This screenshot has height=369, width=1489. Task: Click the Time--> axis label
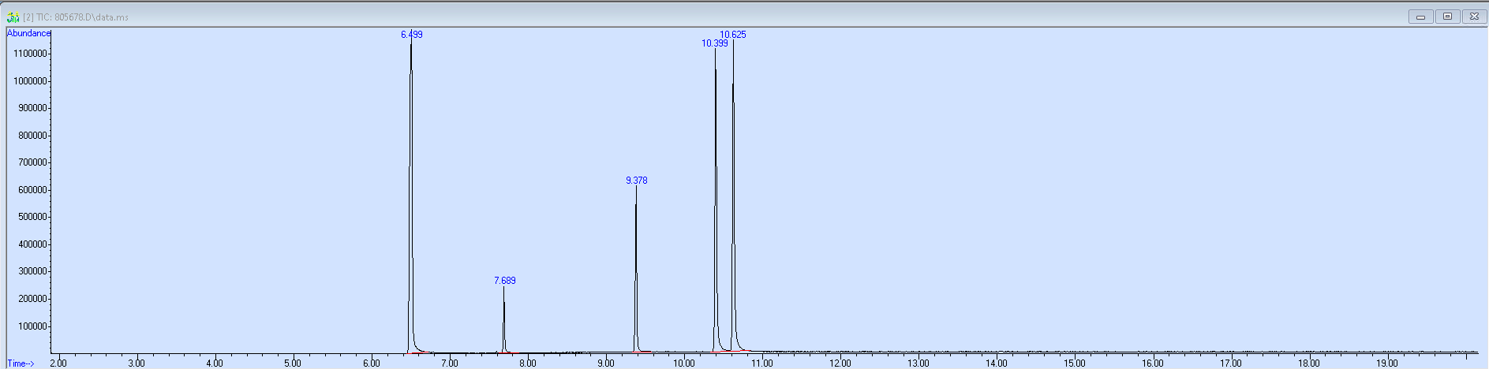21,363
